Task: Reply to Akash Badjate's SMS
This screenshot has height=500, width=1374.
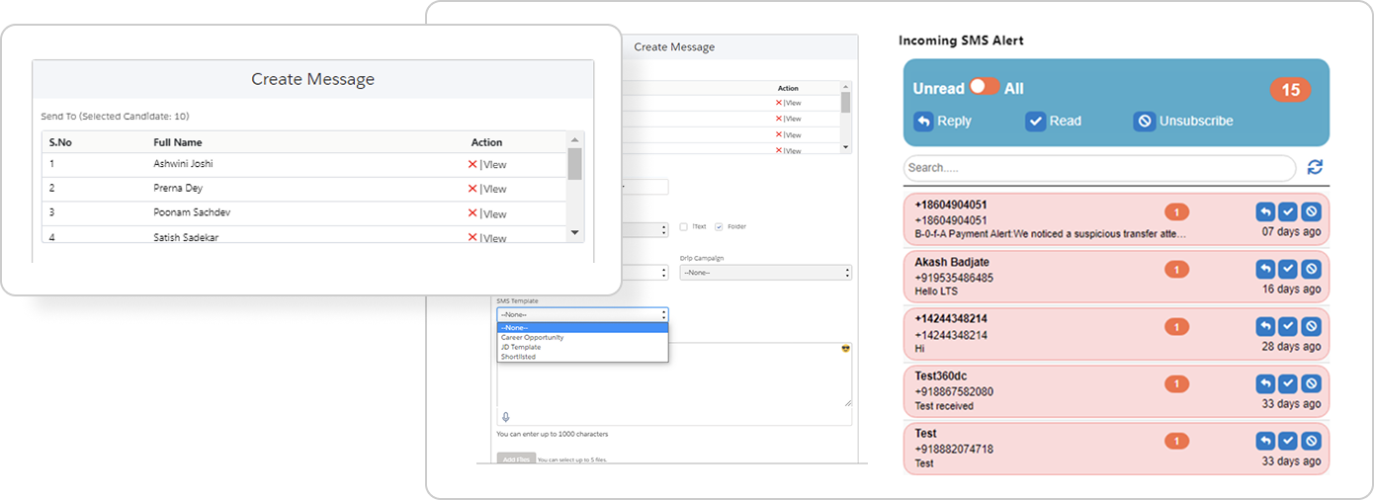Action: pos(1265,269)
